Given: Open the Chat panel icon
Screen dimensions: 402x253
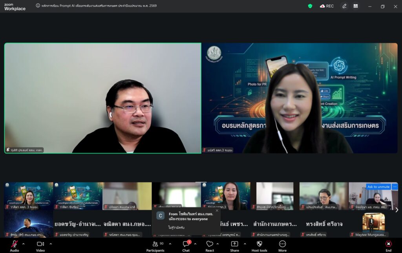Looking at the screenshot, I should point(186,244).
